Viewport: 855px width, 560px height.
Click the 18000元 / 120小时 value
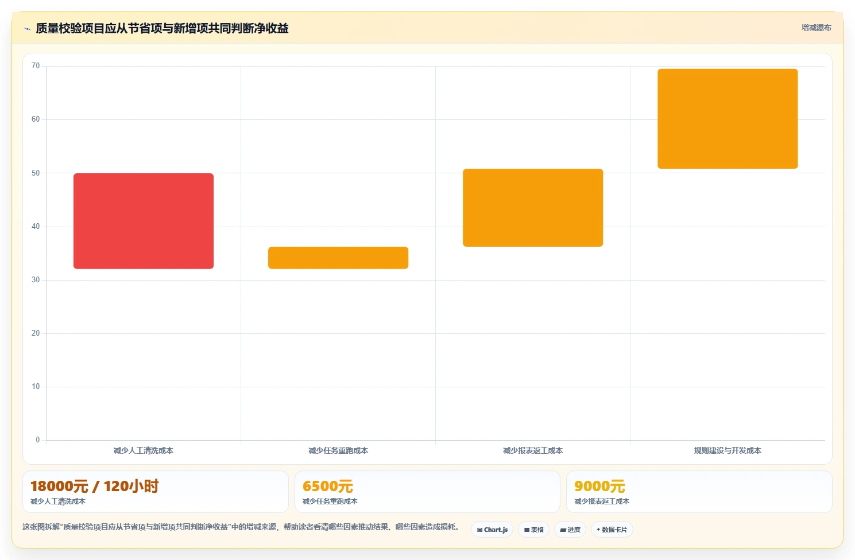[94, 486]
